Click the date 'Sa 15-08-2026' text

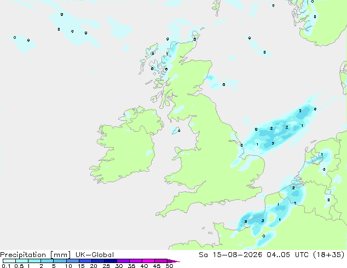pyautogui.click(x=230, y=255)
